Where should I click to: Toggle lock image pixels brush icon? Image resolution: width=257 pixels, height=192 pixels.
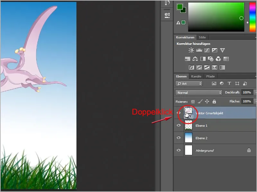pyautogui.click(x=200, y=101)
